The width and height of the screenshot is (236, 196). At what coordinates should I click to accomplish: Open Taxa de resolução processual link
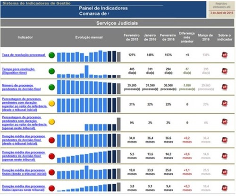click(x=24, y=55)
